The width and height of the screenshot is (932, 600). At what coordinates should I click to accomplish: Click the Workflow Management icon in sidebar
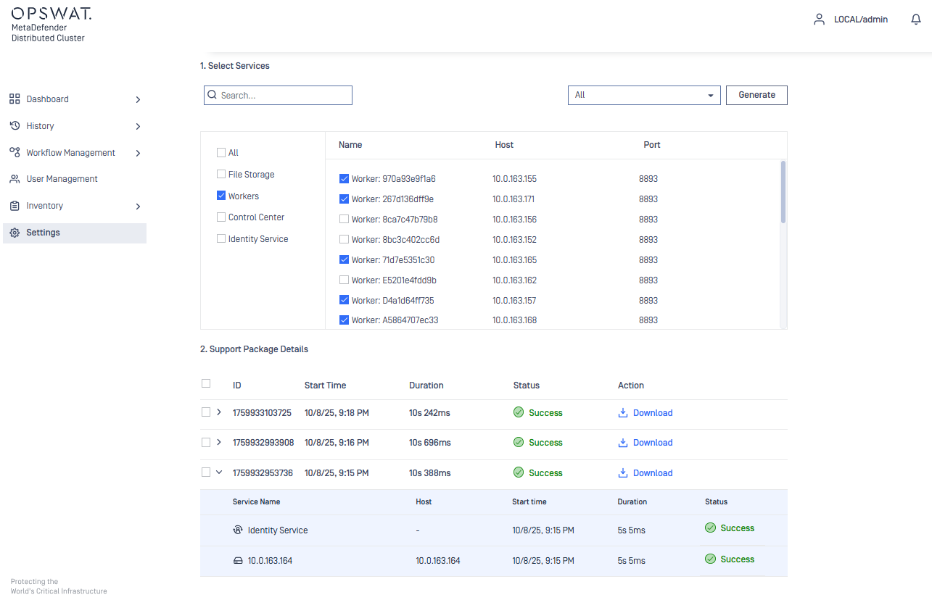pyautogui.click(x=15, y=153)
